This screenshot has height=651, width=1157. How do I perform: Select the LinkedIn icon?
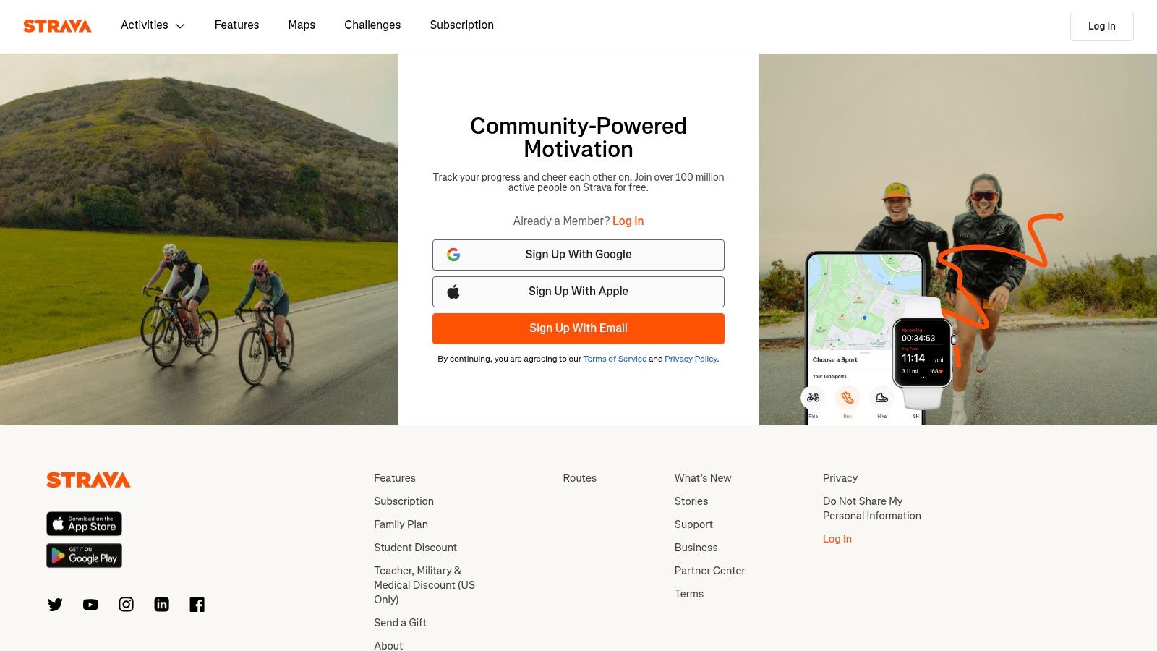coord(161,605)
